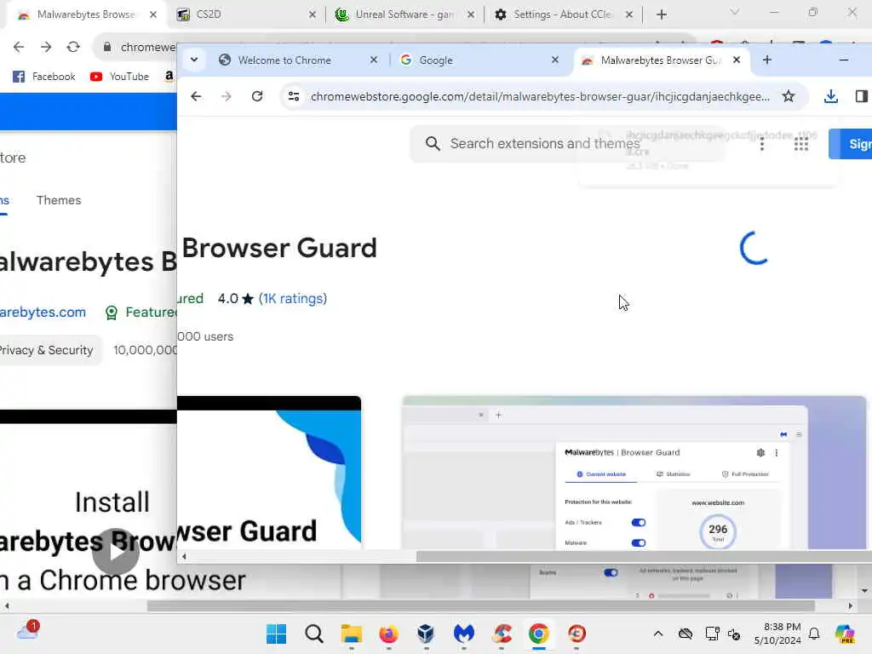Go forward in the front Chrome window
The image size is (872, 654).
point(227,96)
